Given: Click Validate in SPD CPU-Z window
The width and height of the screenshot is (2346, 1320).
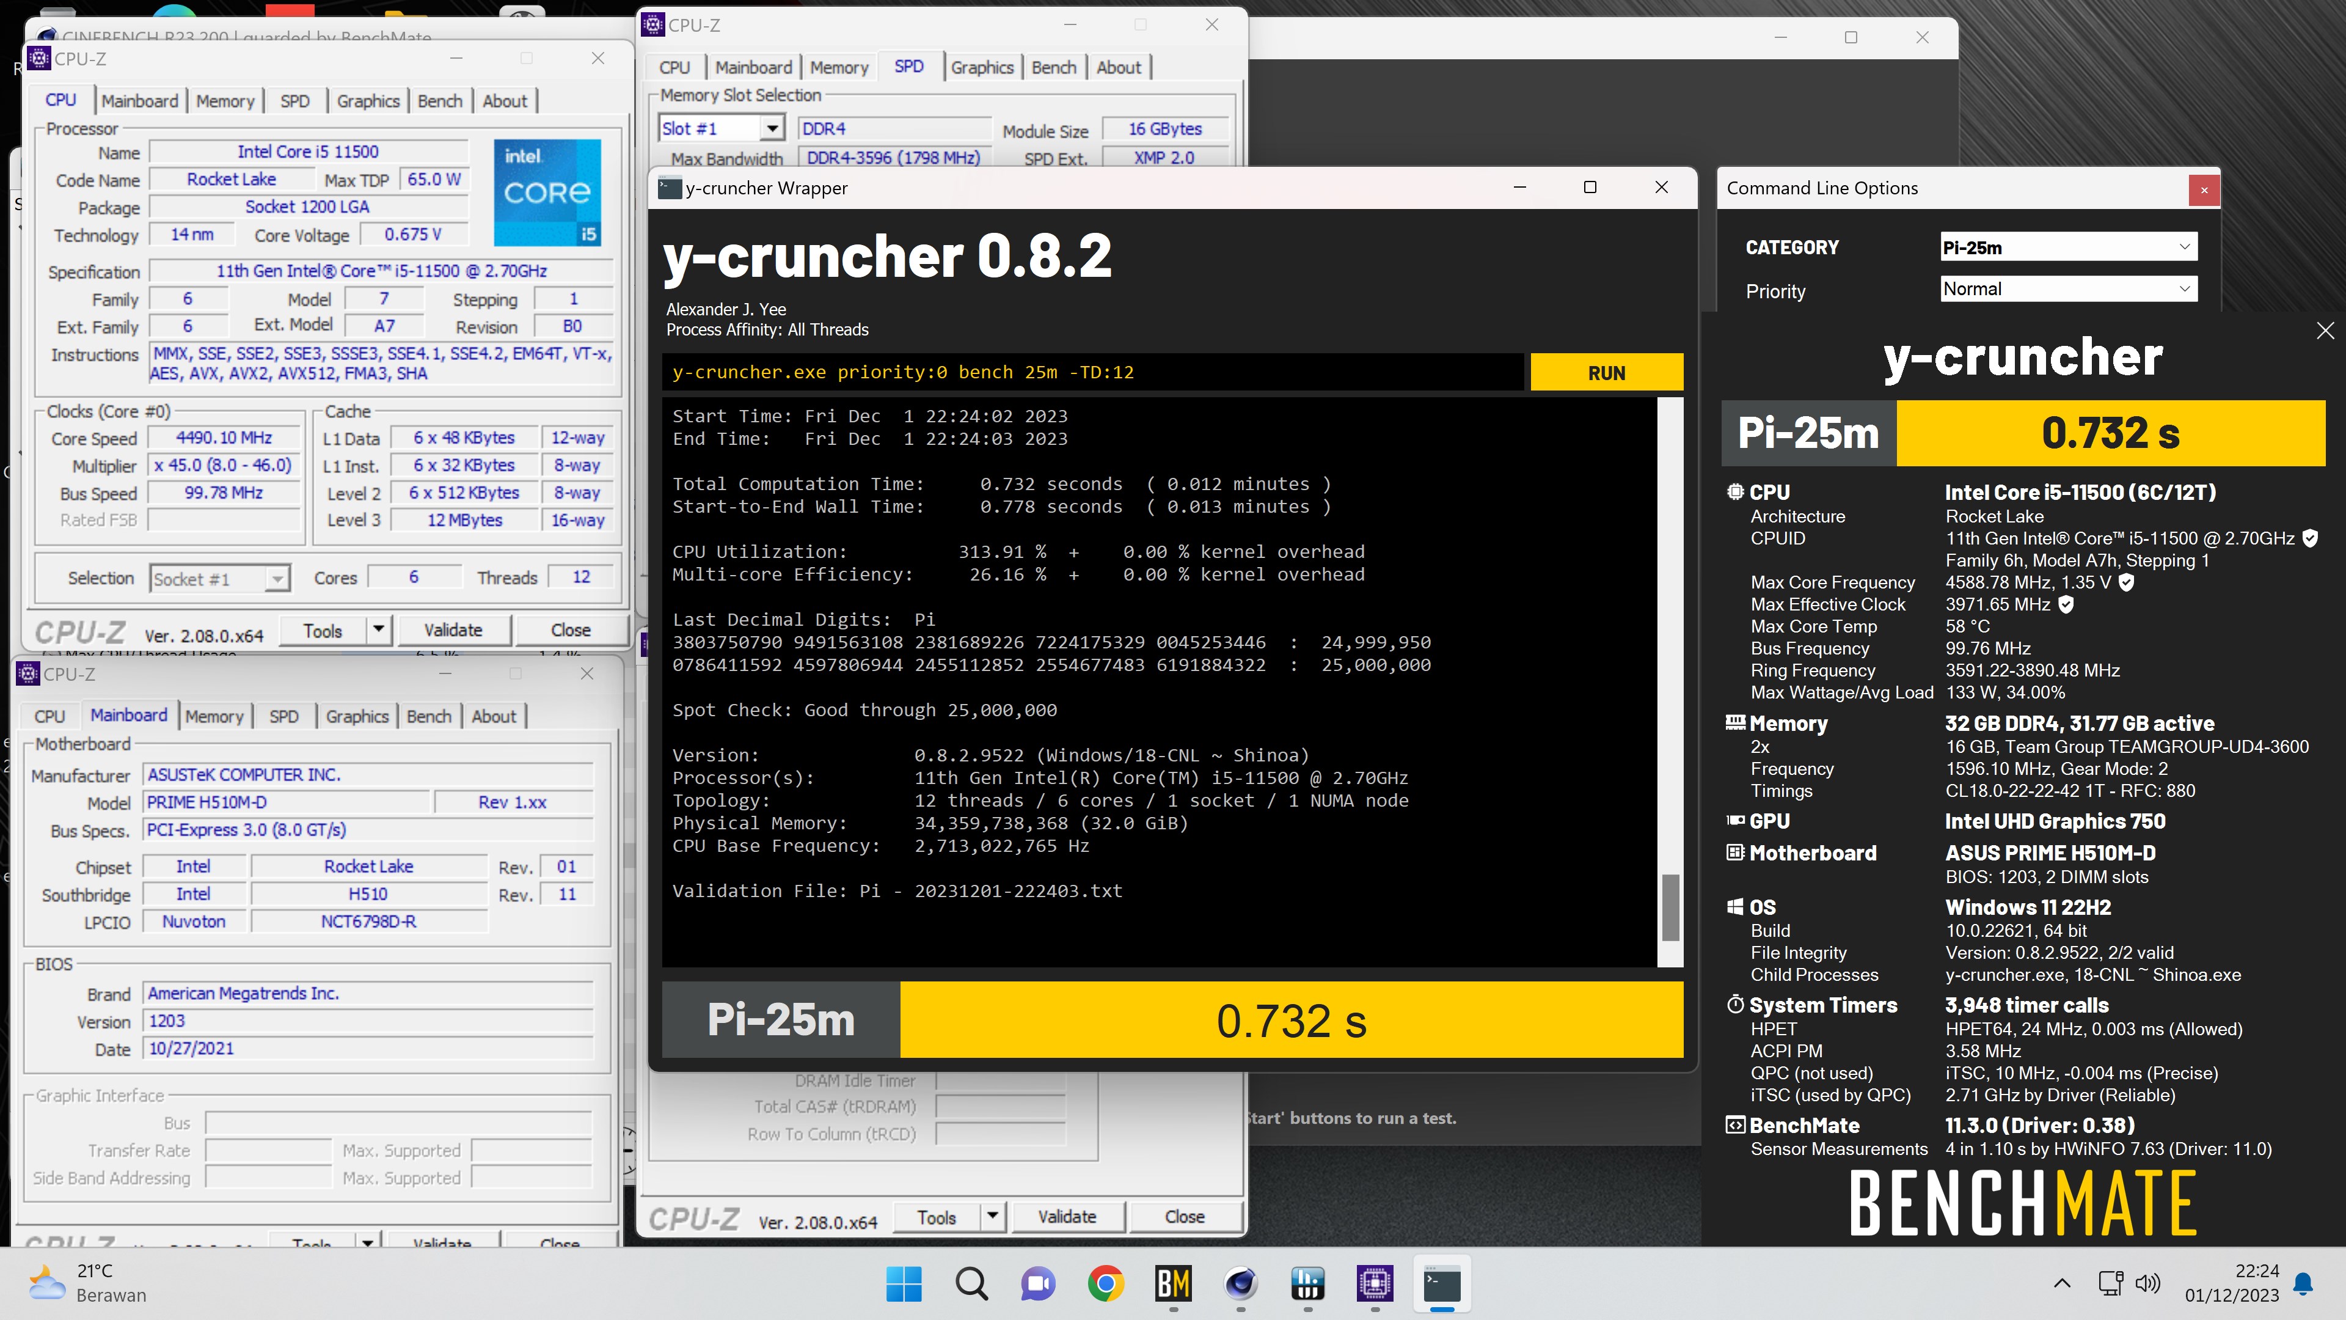Looking at the screenshot, I should pos(1067,1216).
